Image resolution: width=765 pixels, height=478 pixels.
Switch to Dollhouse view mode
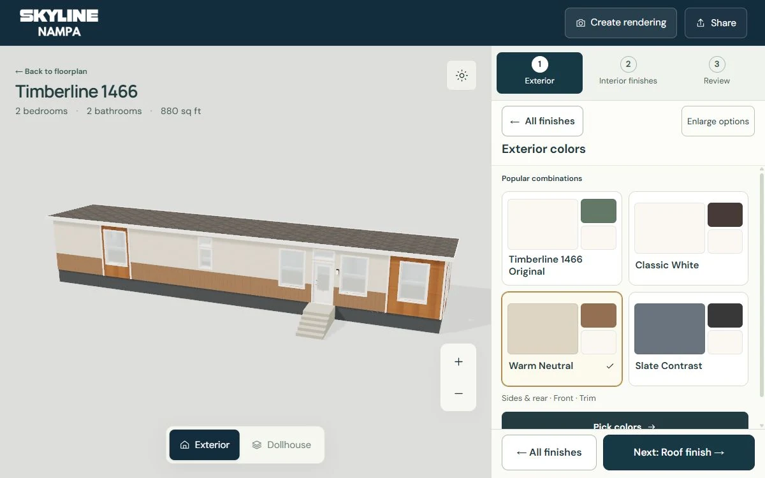coord(281,445)
